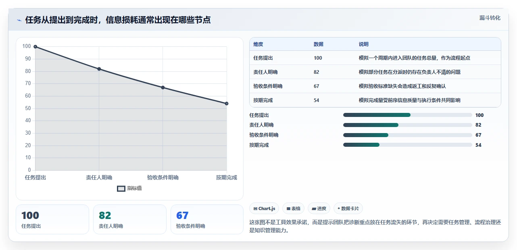Click the 任务提出 label in progress list

coord(259,115)
